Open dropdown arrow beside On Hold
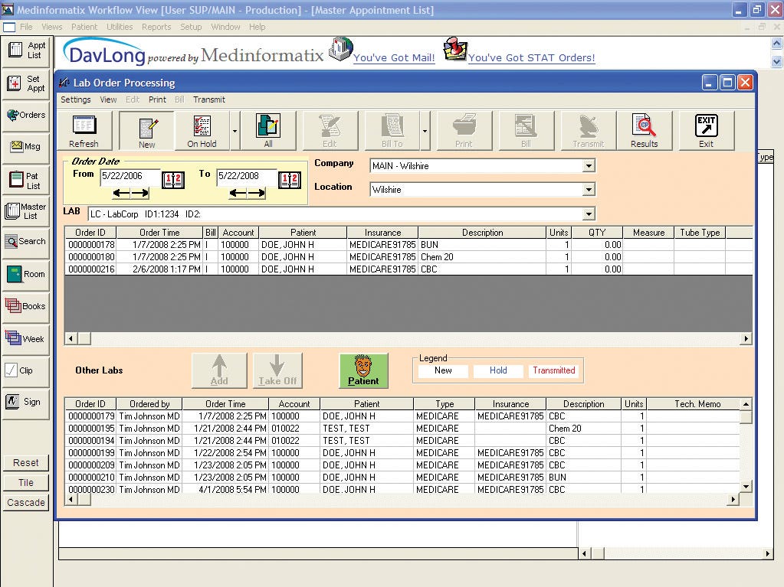Image resolution: width=784 pixels, height=587 pixels. point(235,132)
